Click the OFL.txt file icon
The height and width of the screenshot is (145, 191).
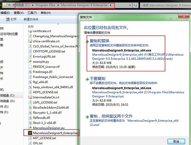pos(30,143)
